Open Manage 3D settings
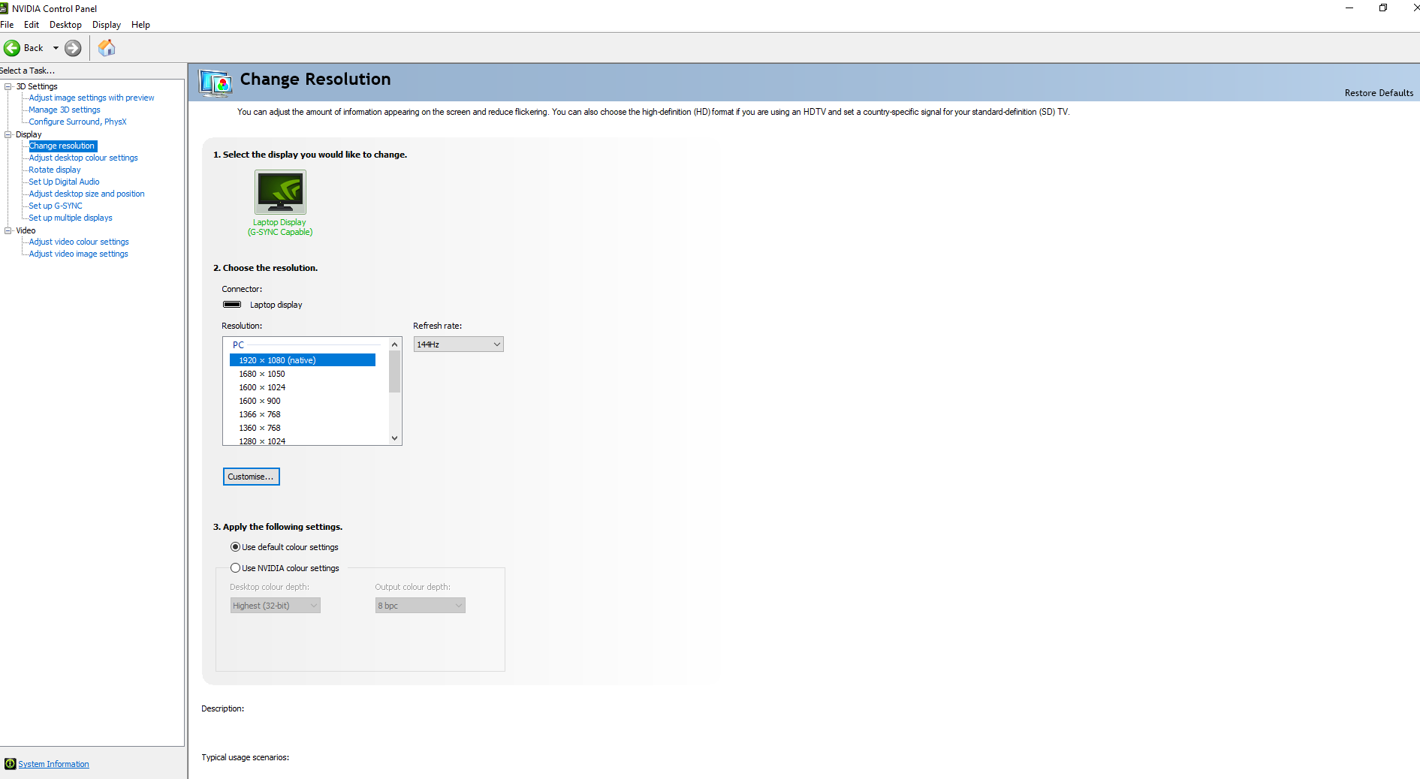 point(65,110)
